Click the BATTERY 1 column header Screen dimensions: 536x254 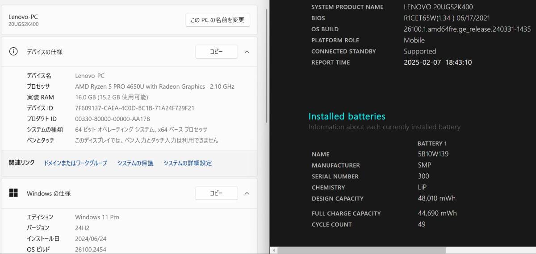pos(432,143)
